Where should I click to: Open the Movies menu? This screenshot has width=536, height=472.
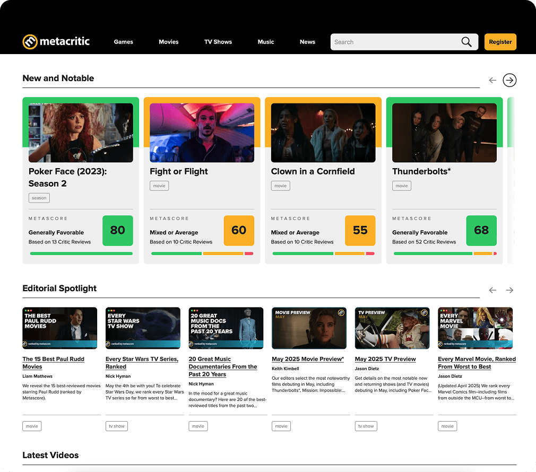[169, 42]
